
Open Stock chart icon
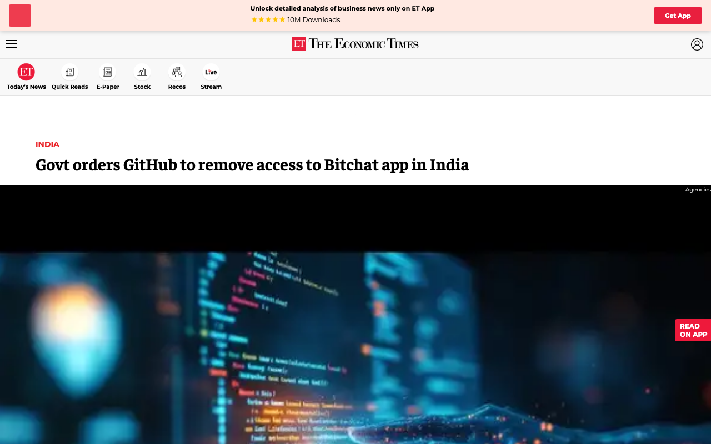point(142,72)
